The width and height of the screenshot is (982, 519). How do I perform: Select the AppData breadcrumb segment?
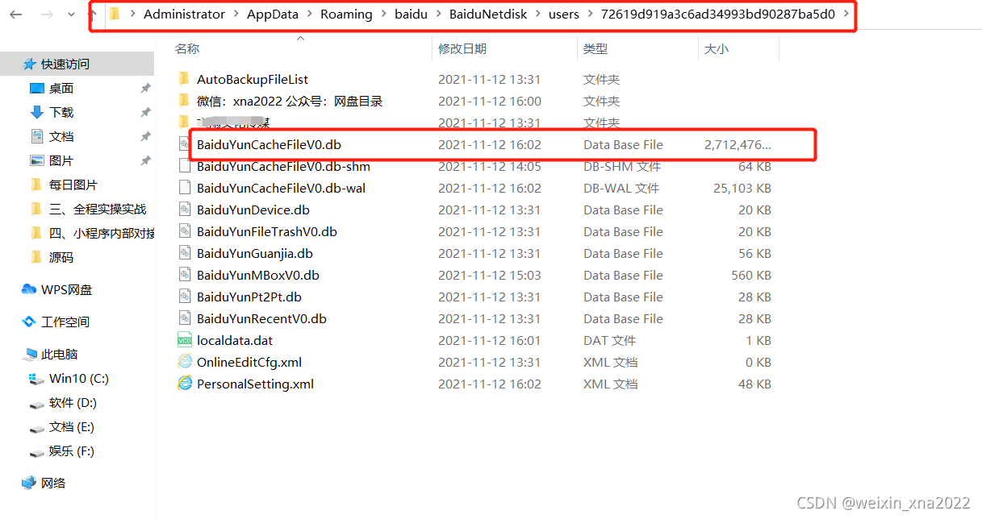[274, 14]
